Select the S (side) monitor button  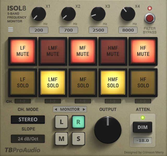78,139
